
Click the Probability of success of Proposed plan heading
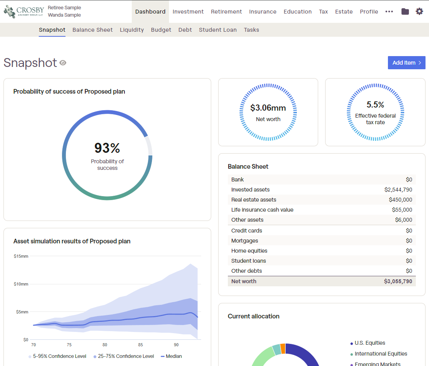69,91
